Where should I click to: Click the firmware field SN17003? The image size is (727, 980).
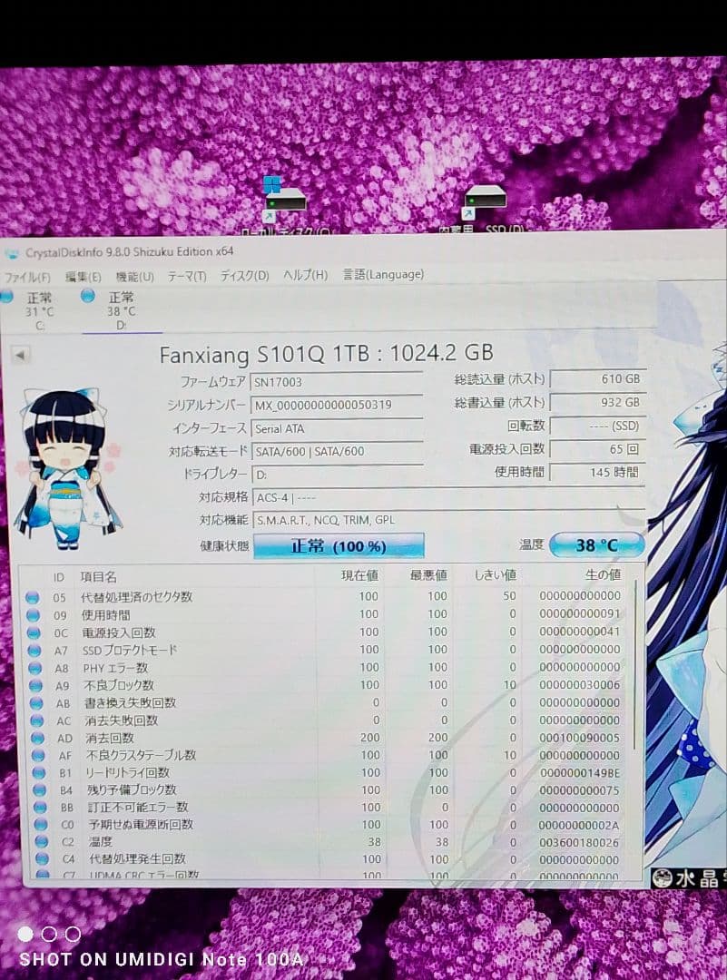pos(337,382)
